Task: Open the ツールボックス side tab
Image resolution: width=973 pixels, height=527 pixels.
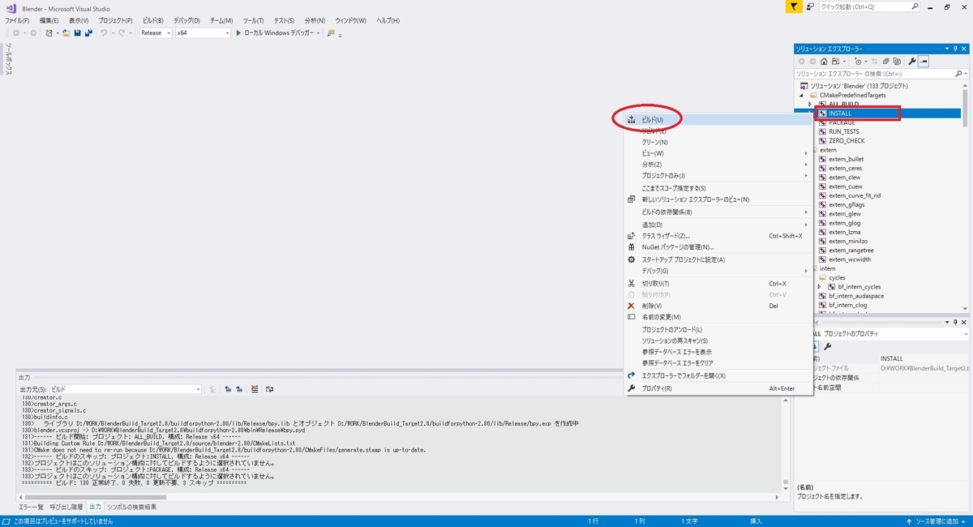Action: [10, 59]
